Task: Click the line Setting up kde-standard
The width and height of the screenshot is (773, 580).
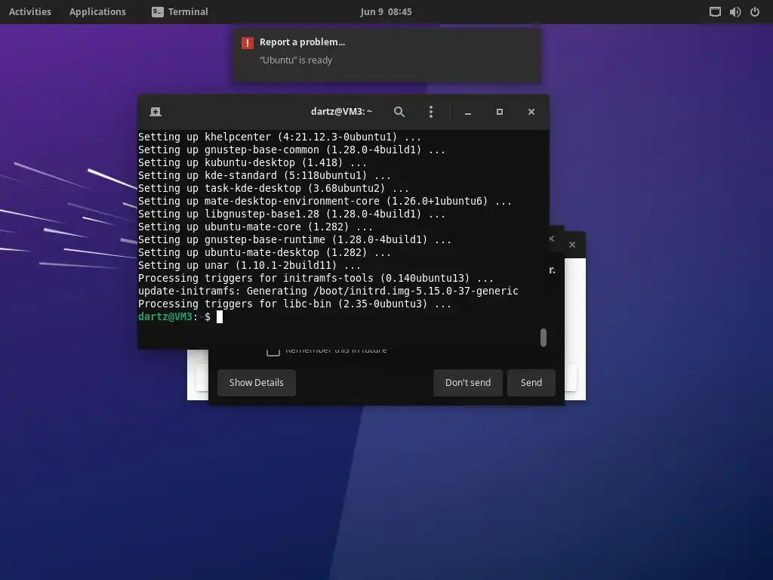Action: click(265, 175)
